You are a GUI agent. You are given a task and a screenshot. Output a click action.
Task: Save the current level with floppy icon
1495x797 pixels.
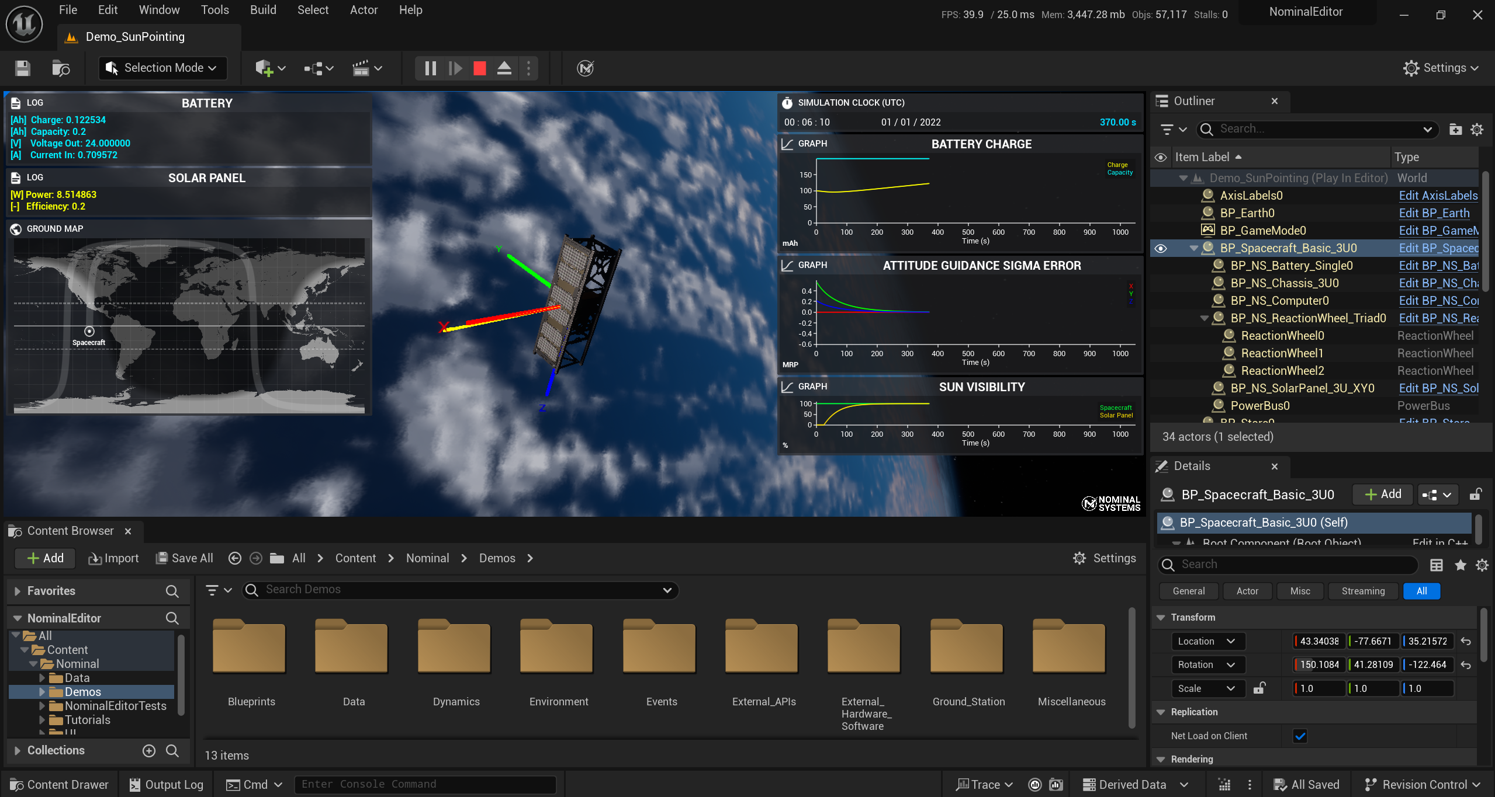(23, 68)
